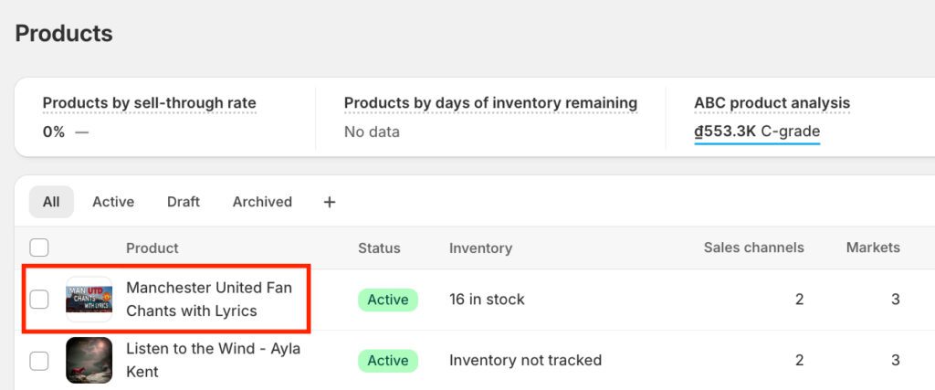The image size is (935, 390).
Task: Open Manchester United Fan Chants with Lyrics
Action: click(209, 300)
